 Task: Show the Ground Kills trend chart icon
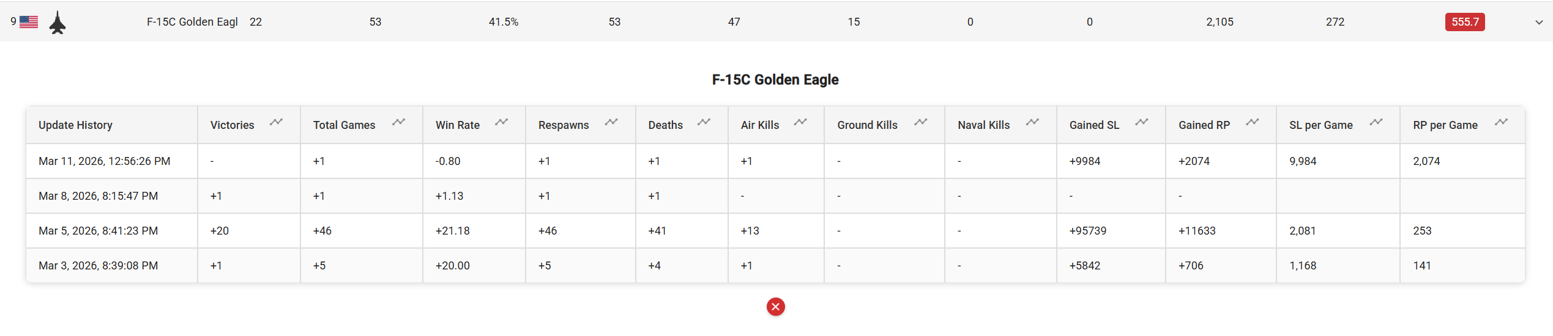(921, 122)
